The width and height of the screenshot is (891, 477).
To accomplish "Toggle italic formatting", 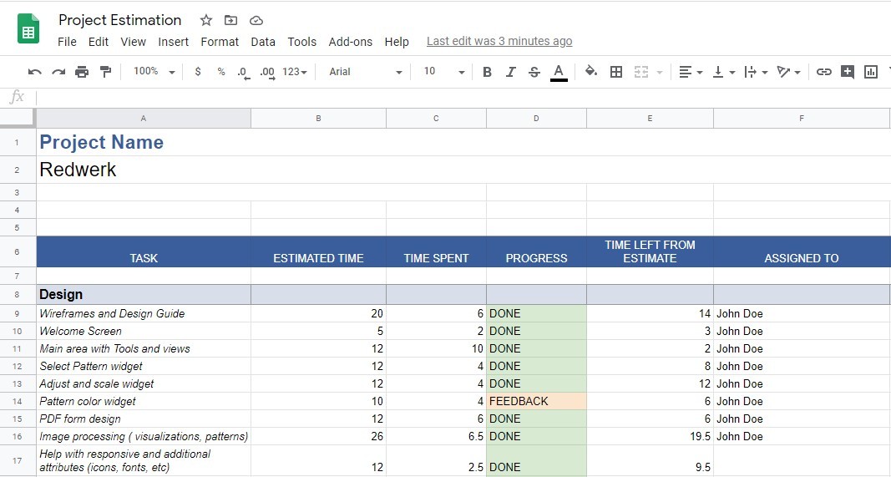I will (x=511, y=72).
